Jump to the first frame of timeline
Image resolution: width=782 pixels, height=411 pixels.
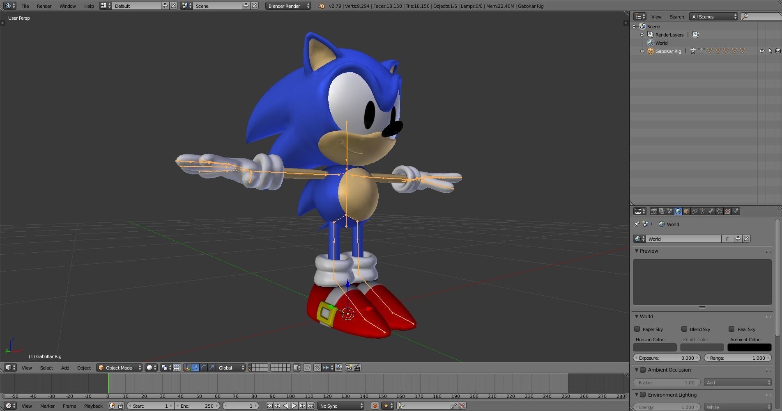tap(269, 406)
